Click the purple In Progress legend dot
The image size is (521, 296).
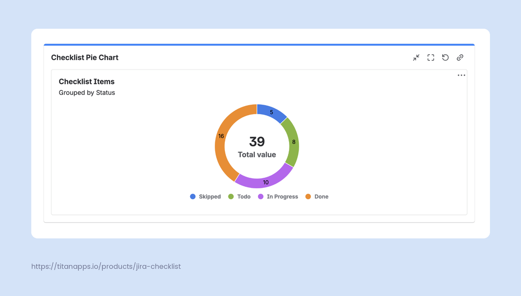click(x=260, y=196)
